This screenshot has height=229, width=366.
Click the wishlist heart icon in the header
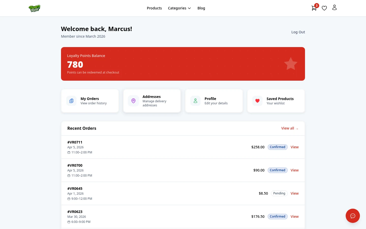pos(324,8)
